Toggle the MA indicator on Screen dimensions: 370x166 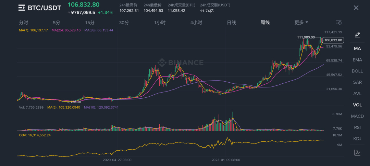click(x=357, y=49)
